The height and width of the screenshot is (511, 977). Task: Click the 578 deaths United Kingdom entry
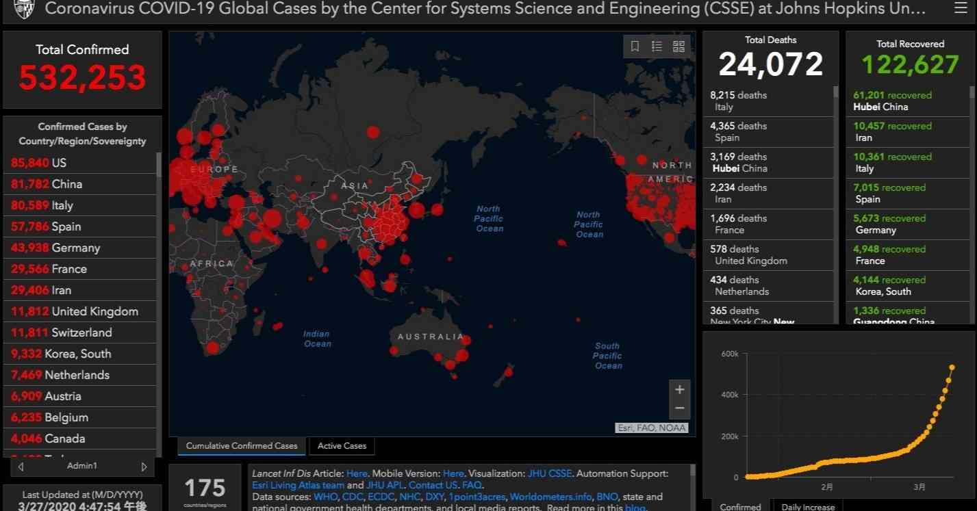pos(768,255)
